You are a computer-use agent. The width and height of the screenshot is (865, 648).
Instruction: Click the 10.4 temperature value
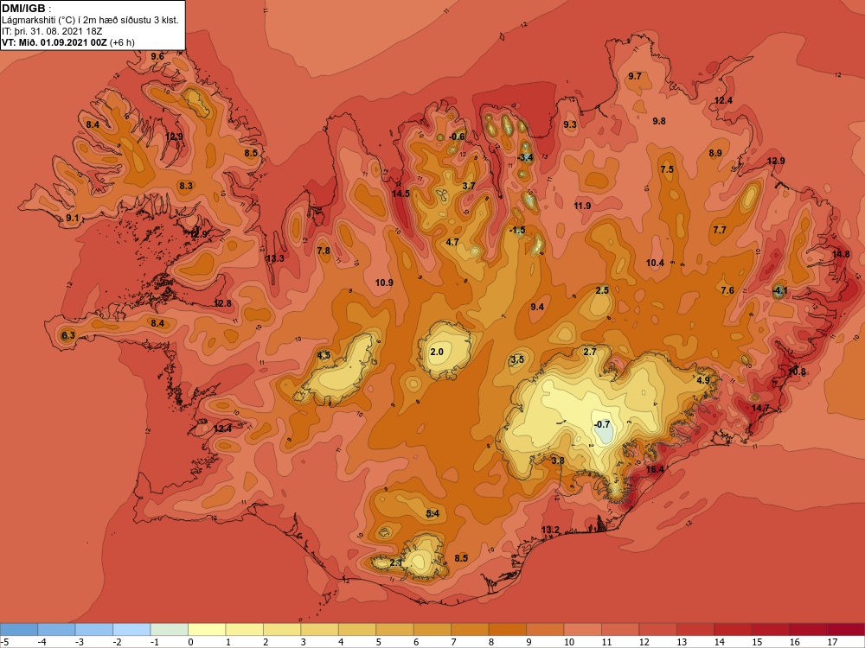point(655,263)
